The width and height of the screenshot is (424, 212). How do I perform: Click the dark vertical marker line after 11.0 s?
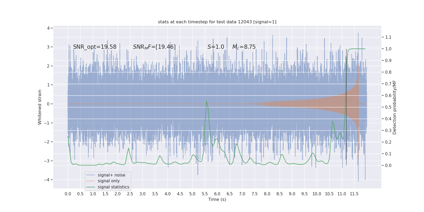coord(346,107)
